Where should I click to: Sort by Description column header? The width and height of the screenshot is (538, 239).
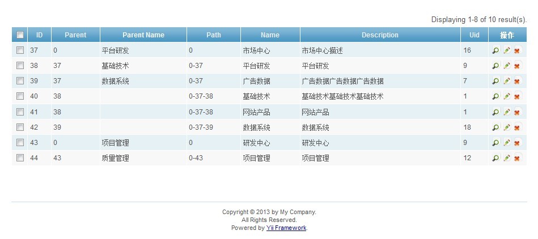[x=380, y=35]
